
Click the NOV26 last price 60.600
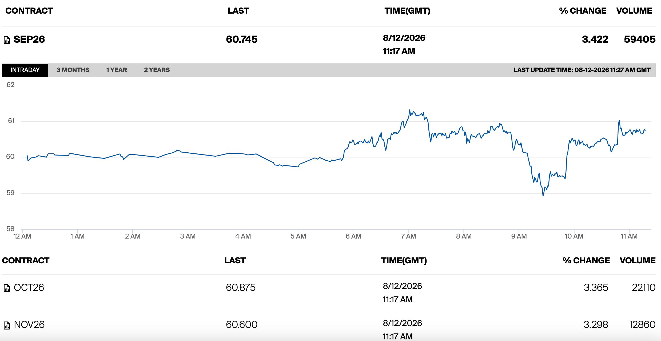pyautogui.click(x=242, y=325)
